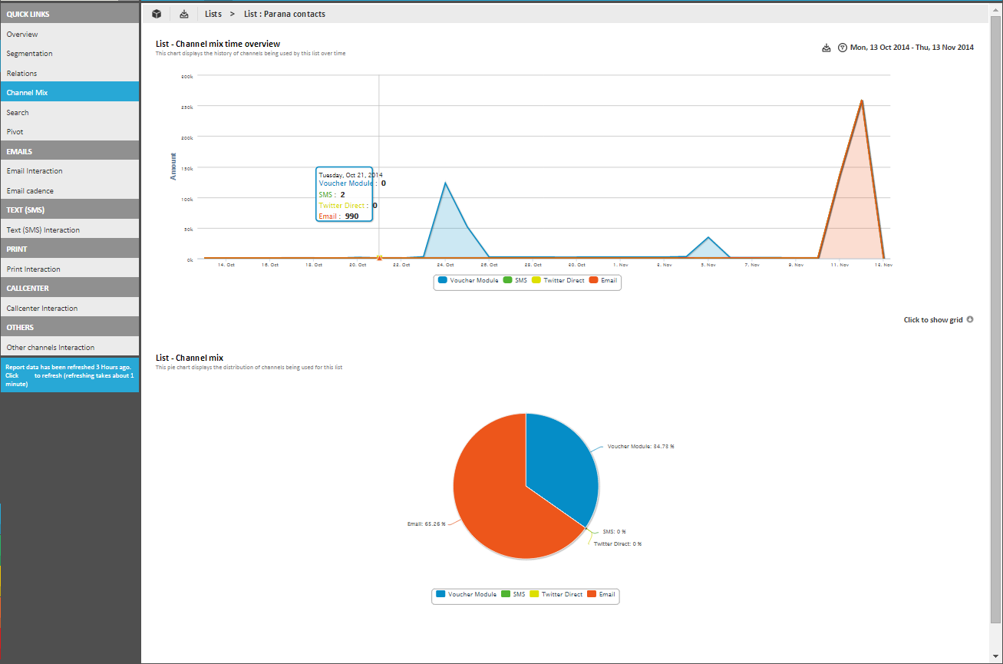The width and height of the screenshot is (1003, 664).
Task: Toggle Voucher Module series in the time chart legend
Action: click(468, 281)
